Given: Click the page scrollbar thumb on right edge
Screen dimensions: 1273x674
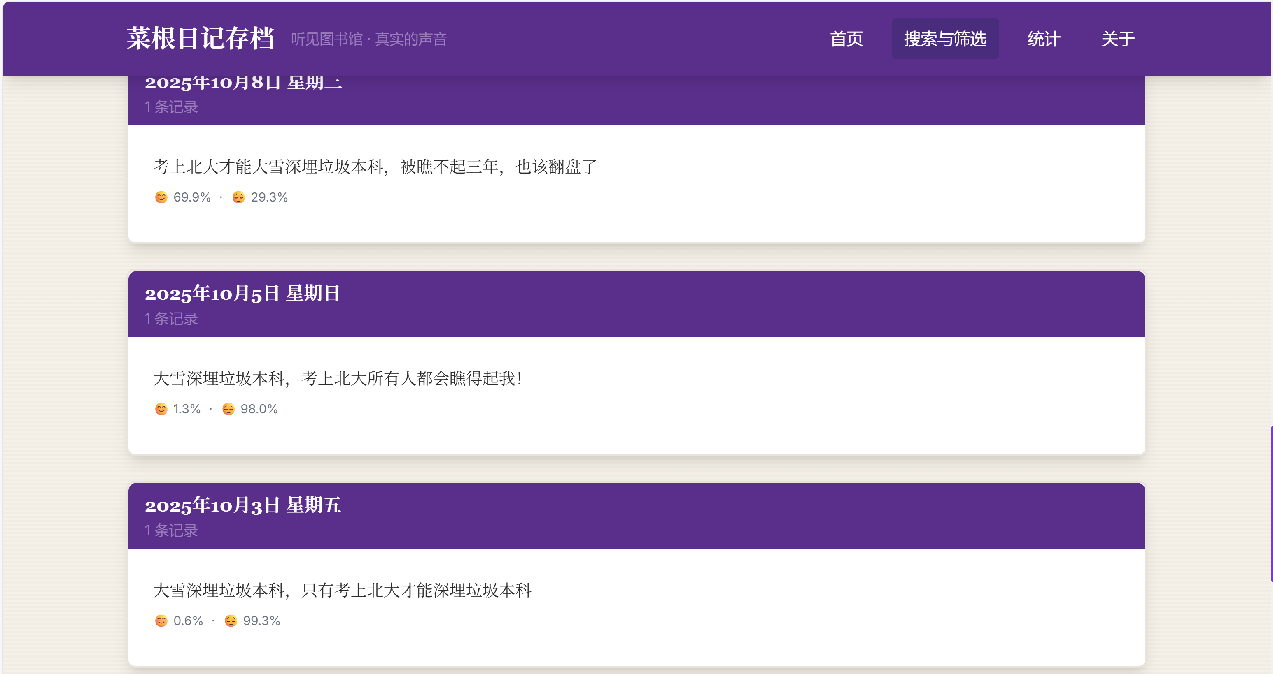Looking at the screenshot, I should 1271,504.
